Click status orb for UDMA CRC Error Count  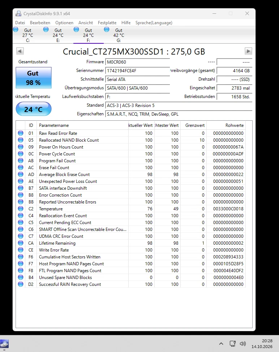coord(21,236)
